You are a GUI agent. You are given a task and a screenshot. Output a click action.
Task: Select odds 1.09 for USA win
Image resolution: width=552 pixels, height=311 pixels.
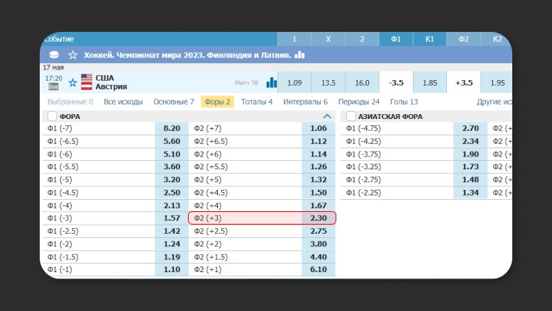294,83
